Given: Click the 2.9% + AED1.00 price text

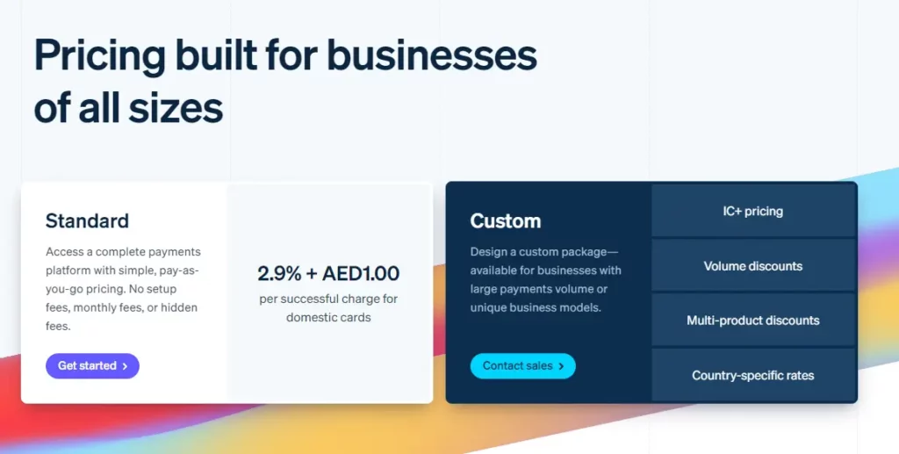Looking at the screenshot, I should [x=328, y=273].
